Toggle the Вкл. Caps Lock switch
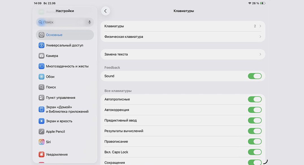 pyautogui.click(x=255, y=152)
